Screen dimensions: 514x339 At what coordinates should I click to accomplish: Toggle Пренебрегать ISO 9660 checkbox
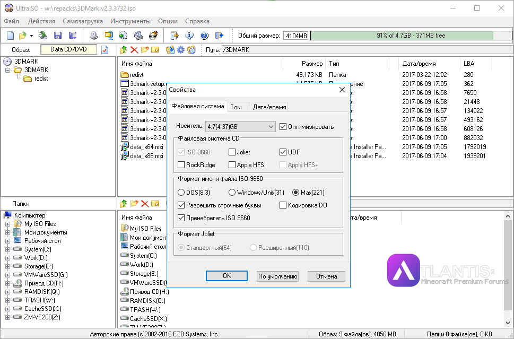(181, 218)
